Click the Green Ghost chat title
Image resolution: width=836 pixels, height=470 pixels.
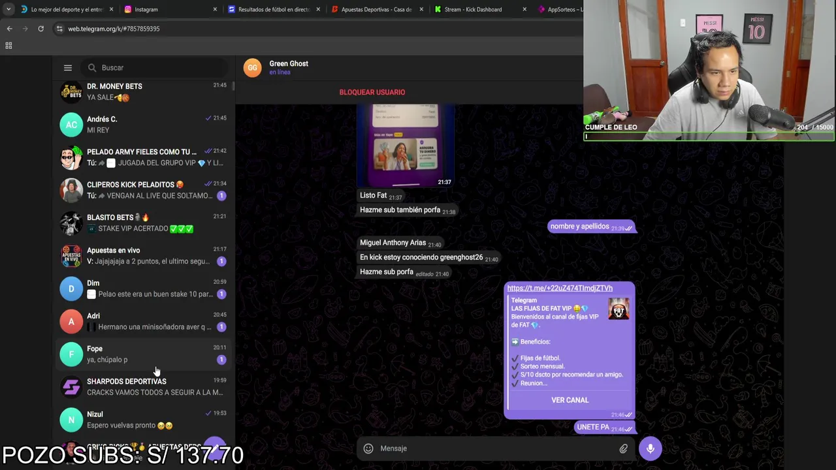point(289,63)
